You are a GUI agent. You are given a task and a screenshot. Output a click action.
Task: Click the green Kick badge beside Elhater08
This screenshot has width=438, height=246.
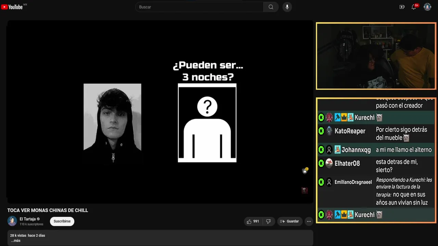tap(321, 163)
